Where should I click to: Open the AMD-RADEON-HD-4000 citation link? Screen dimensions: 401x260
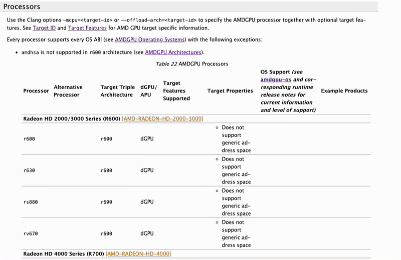[138, 254]
